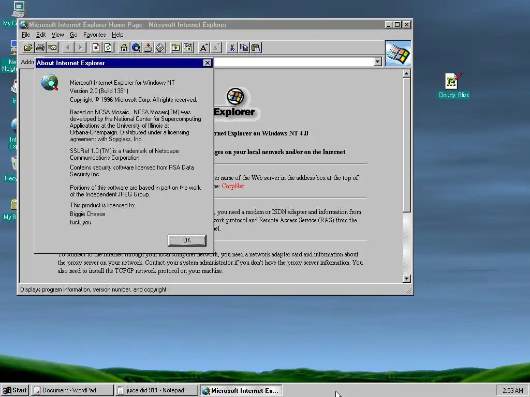The image size is (530, 397).
Task: Click OK in About Internet Explorer dialog
Action: [x=187, y=240]
